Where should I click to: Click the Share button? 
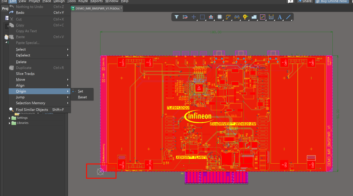(305, 1)
